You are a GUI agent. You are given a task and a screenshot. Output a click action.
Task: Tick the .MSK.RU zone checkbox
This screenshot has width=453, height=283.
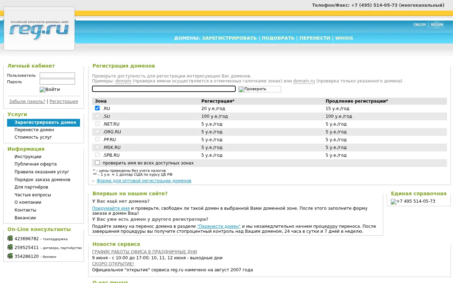[97, 147]
